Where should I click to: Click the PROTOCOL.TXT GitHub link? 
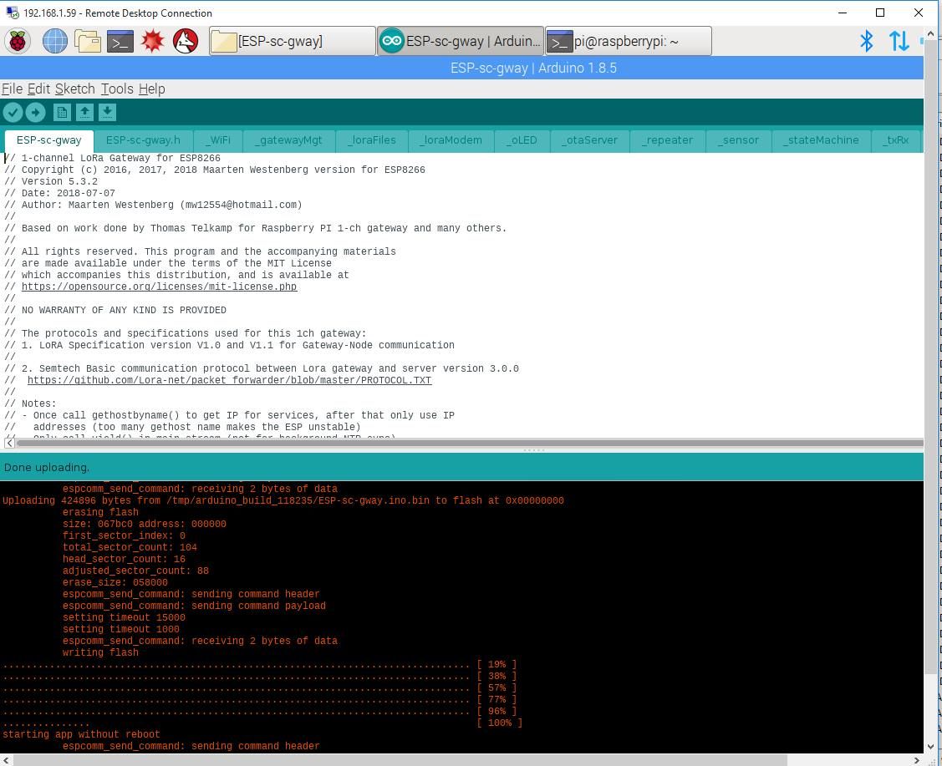[x=229, y=380]
